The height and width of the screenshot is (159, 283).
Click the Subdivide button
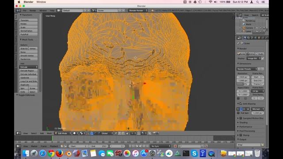click(28, 78)
